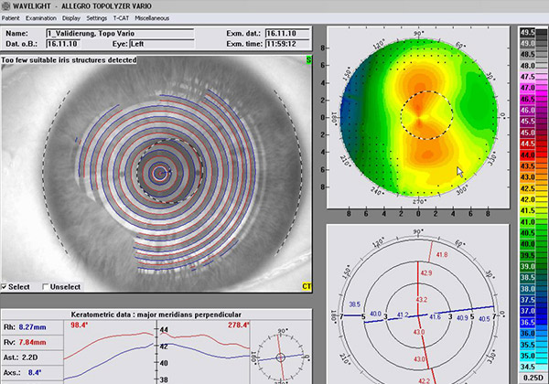
Task: Click the Exm. time field
Action: coord(289,44)
